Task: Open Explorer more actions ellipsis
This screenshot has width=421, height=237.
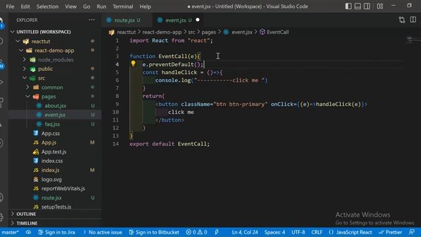Action: click(91, 20)
